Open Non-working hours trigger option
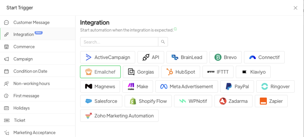This screenshot has height=137, width=304. coord(31,84)
